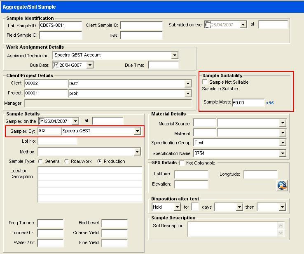Open the Disposition Hold dropdown

tap(177, 207)
